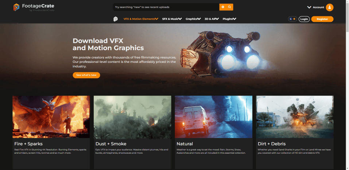Image resolution: width=349 pixels, height=170 pixels.
Task: Click the orange Account avatar icon
Action: coord(330,7)
